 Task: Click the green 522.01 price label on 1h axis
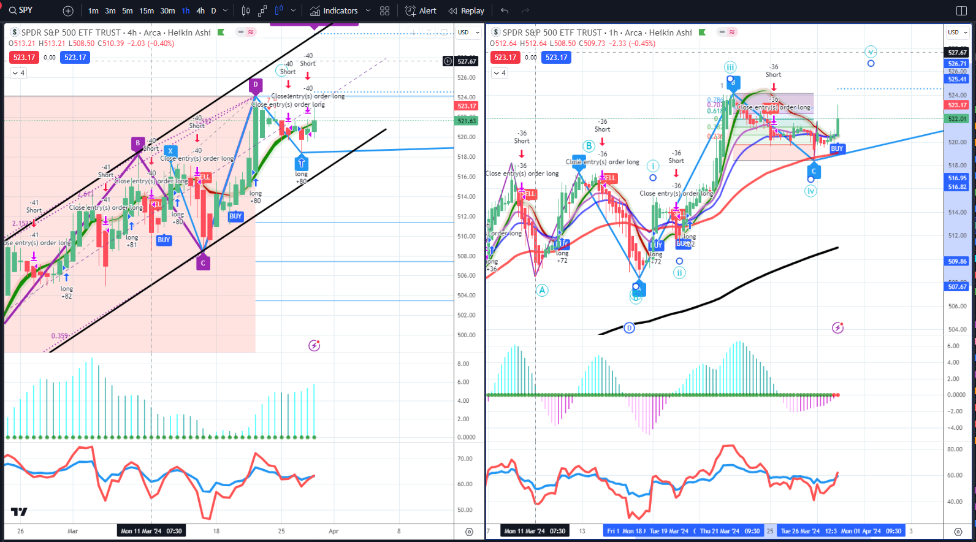[x=958, y=119]
